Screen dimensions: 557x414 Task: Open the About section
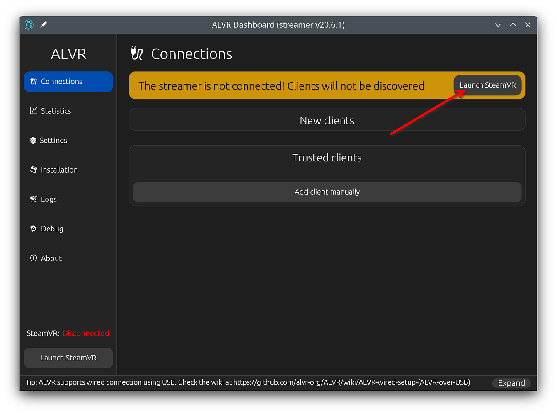pyautogui.click(x=51, y=258)
